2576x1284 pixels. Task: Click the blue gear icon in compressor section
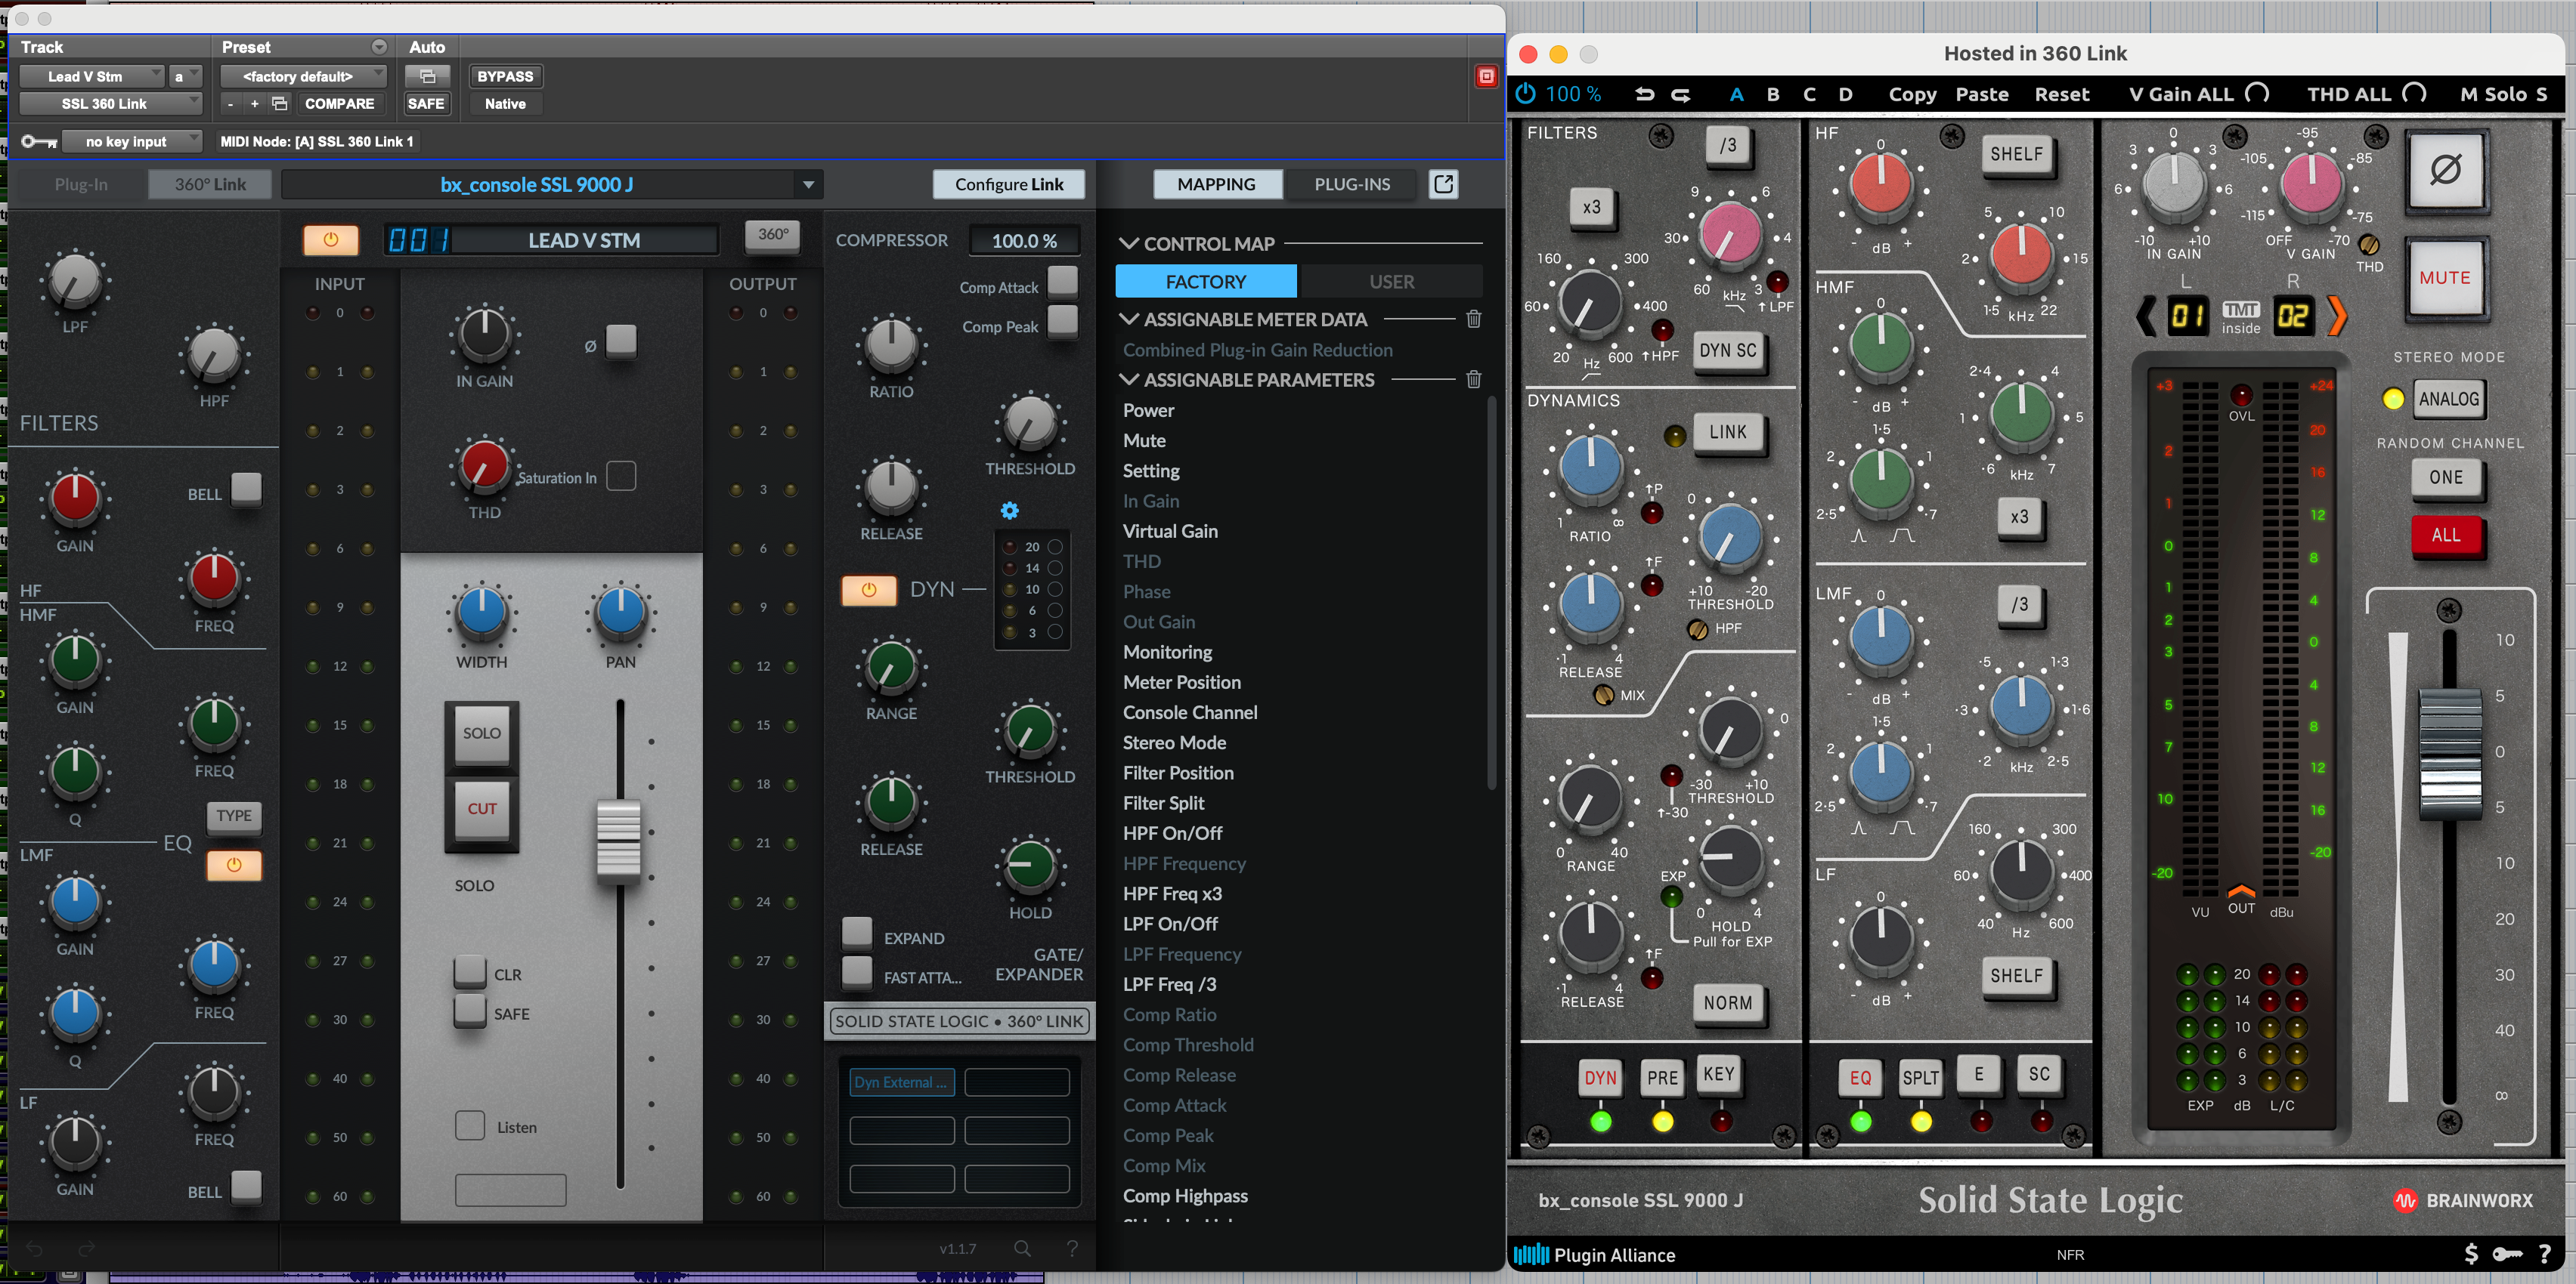(1010, 511)
